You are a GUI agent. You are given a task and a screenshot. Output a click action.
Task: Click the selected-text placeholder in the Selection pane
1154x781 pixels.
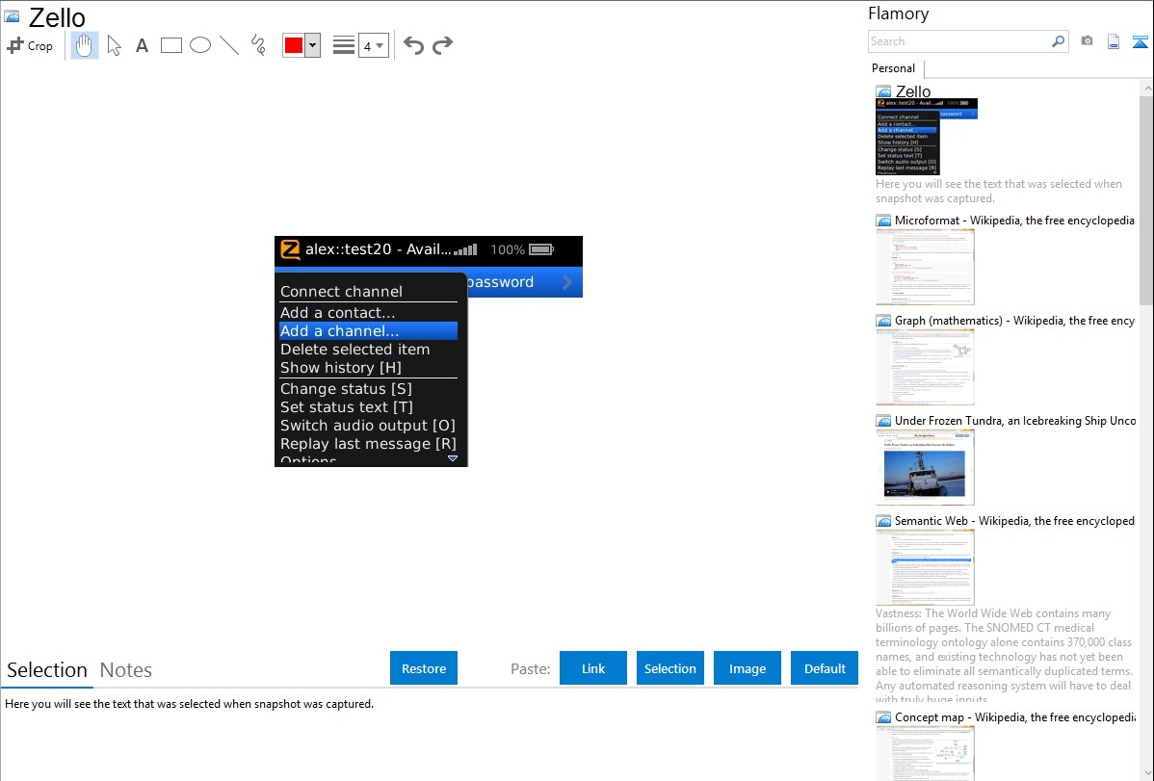(x=189, y=704)
